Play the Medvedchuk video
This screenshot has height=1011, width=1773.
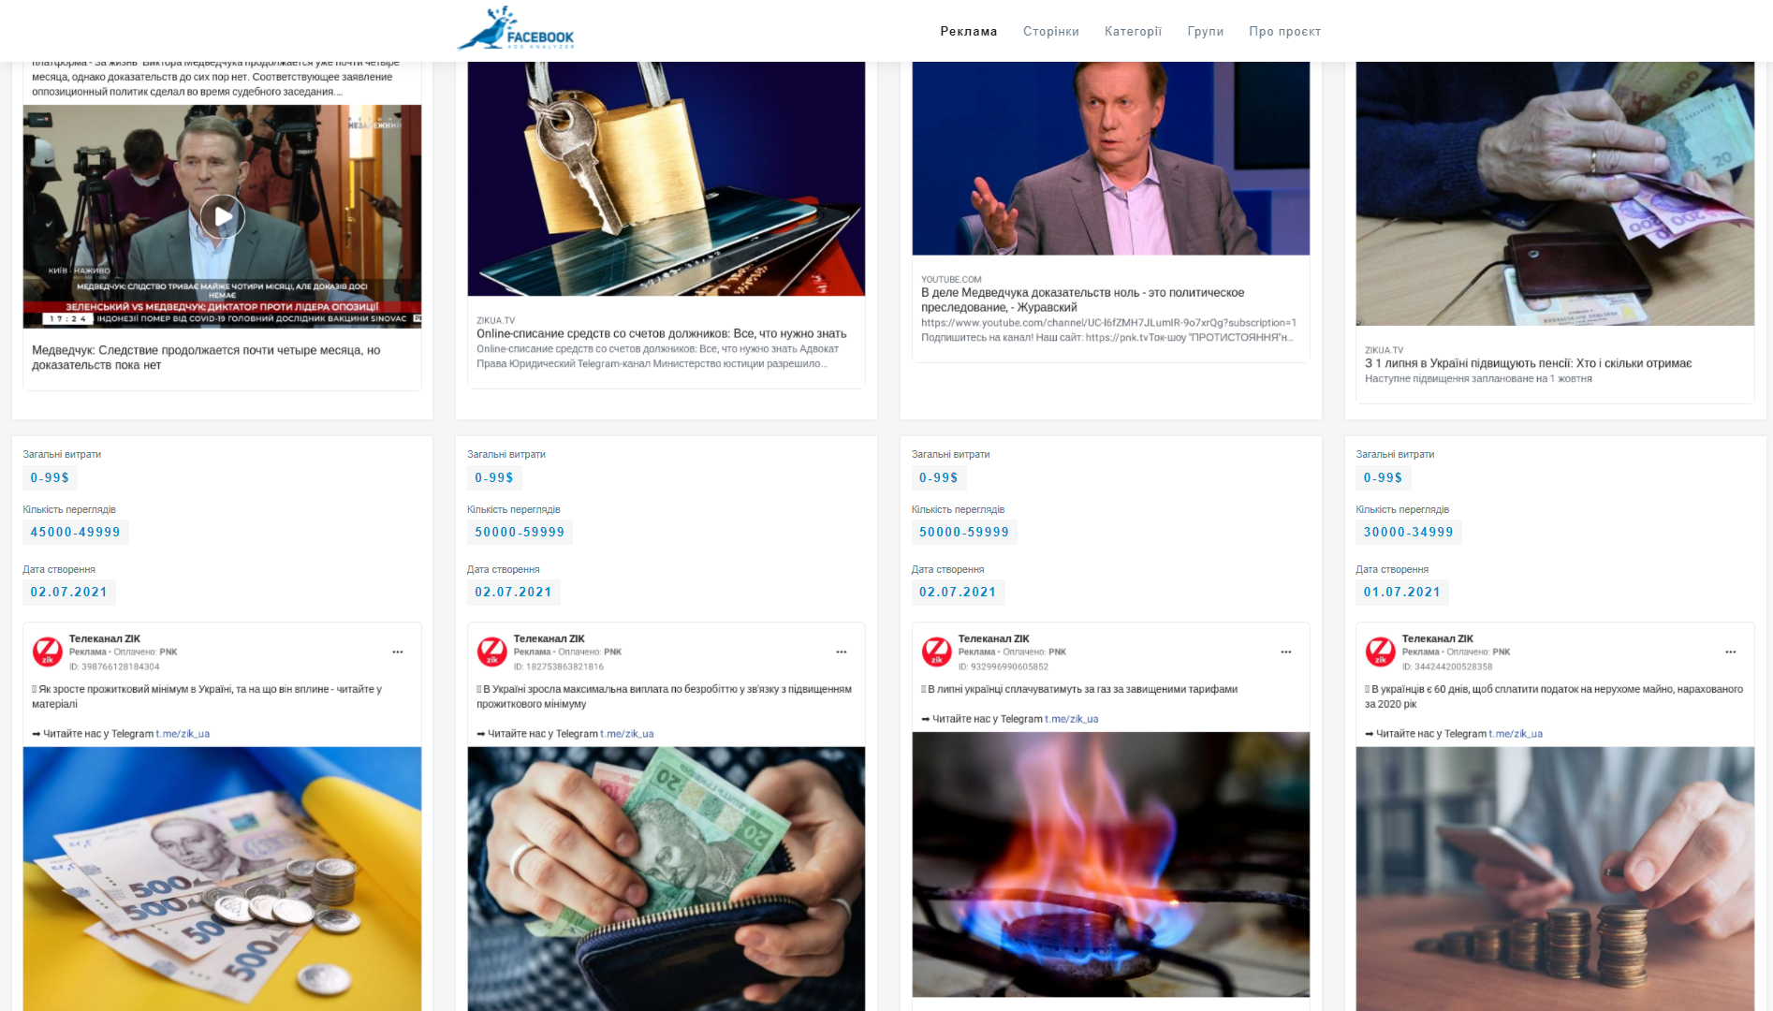pos(223,217)
